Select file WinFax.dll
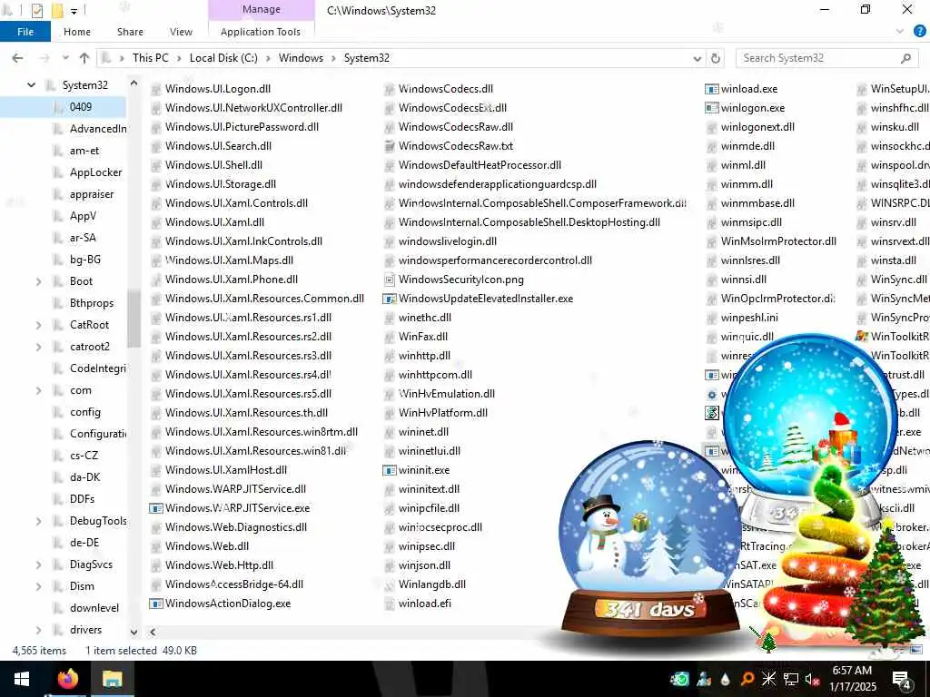 [x=423, y=337]
